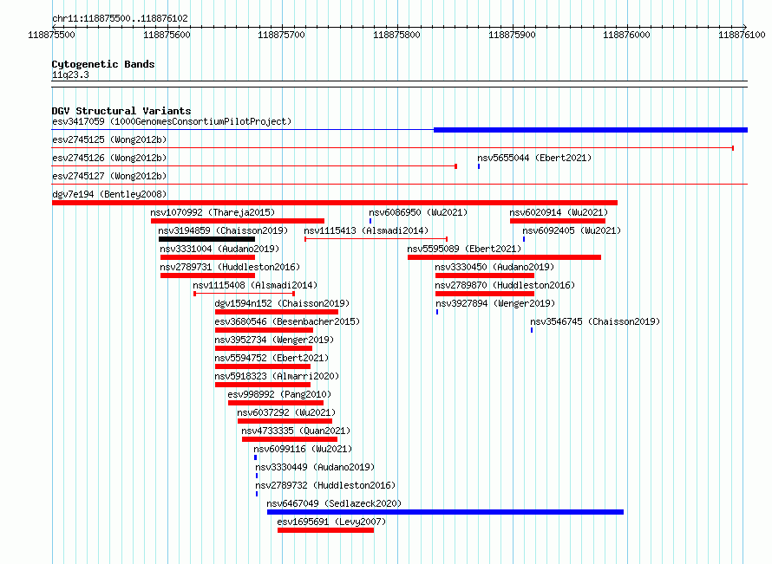Select the black nsv3194859 bar
772x564 pixels.
pyautogui.click(x=206, y=239)
